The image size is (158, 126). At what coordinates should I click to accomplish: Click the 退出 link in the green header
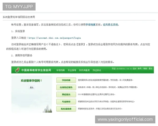tap(151, 69)
